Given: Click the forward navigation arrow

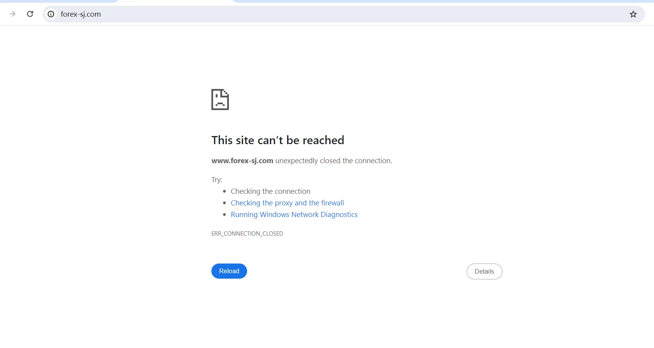Looking at the screenshot, I should 12,14.
